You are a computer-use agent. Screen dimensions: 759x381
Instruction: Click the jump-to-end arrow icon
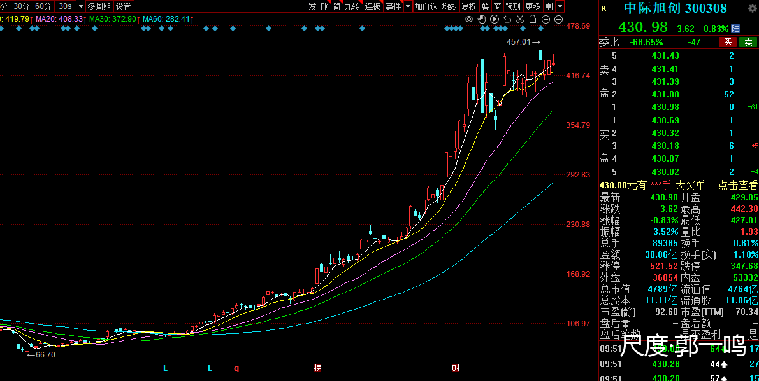tap(549, 6)
